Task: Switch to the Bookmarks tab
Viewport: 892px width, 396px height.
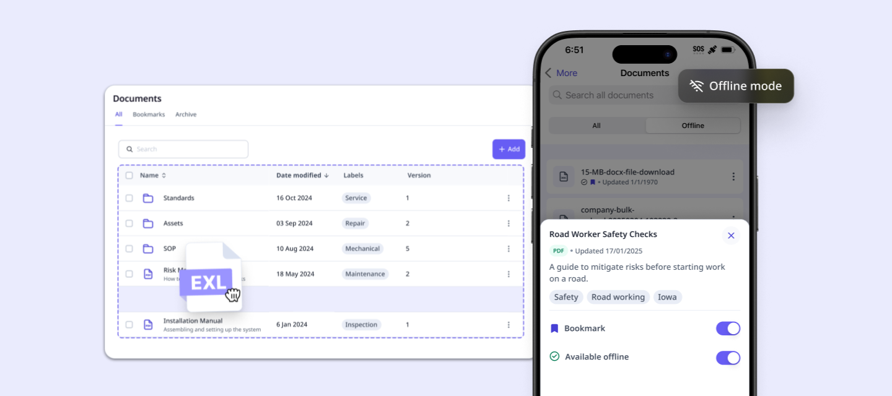Action: pyautogui.click(x=149, y=114)
